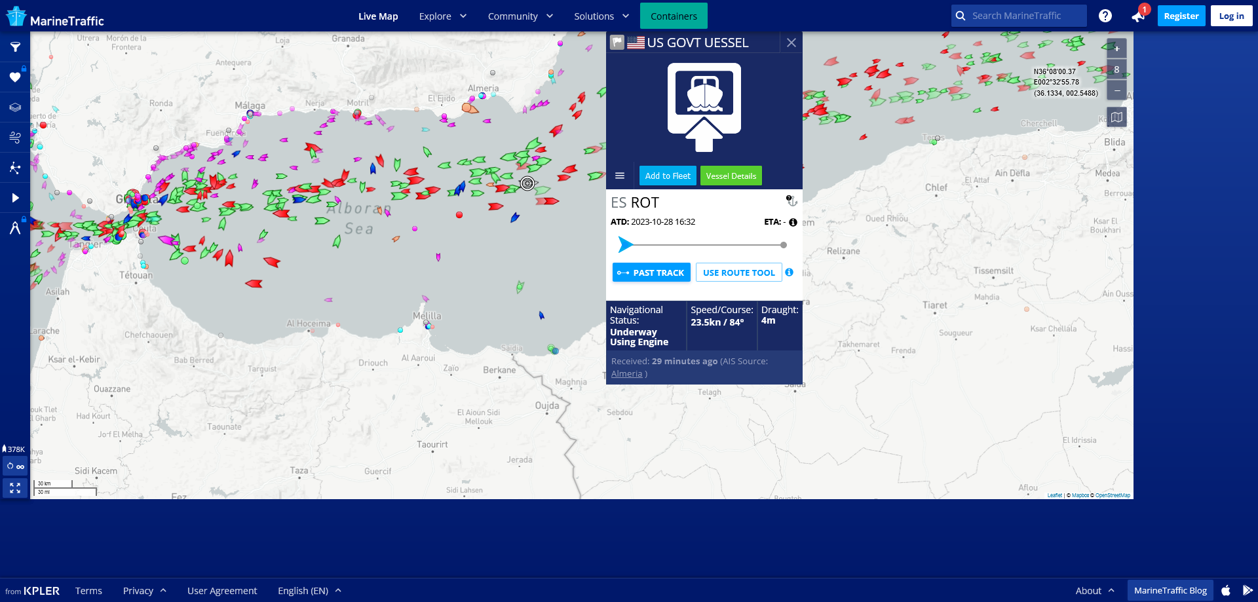Click the Google Play store icon
The width and height of the screenshot is (1258, 602).
1248,591
